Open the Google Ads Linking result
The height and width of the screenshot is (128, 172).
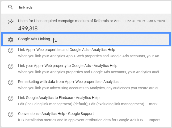coord(34,39)
